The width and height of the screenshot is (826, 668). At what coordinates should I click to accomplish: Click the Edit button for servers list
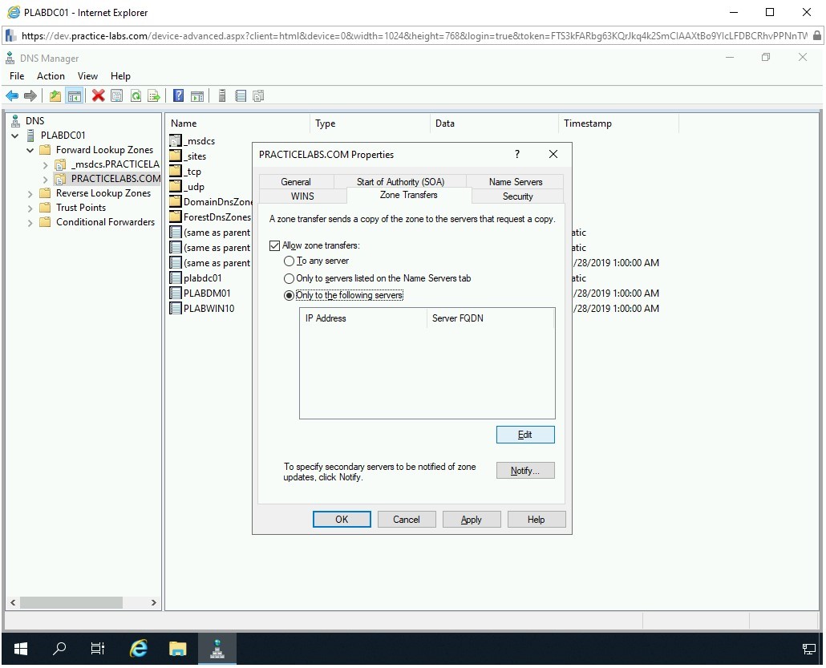pos(525,435)
